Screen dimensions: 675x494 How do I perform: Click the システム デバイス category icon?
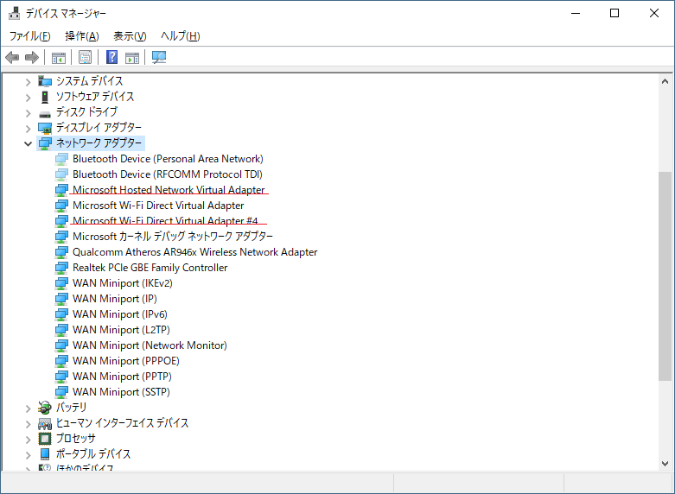click(45, 81)
